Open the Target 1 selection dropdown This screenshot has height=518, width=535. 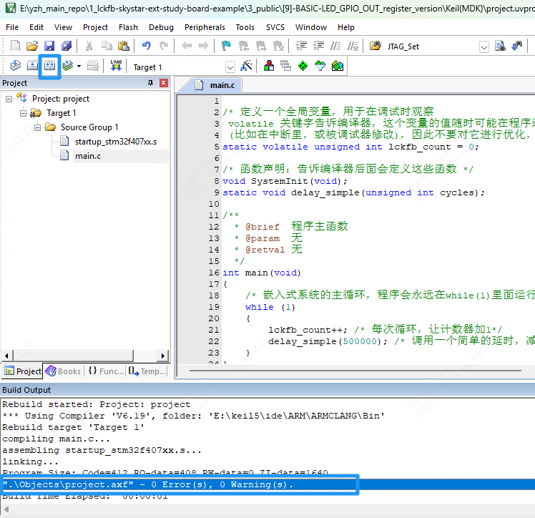(x=230, y=67)
